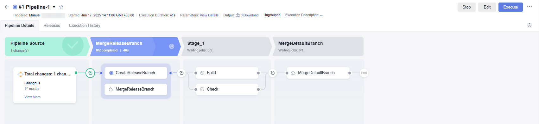Open the more options ellipsis menu
Image resolution: width=539 pixels, height=124 pixels.
(x=529, y=7)
